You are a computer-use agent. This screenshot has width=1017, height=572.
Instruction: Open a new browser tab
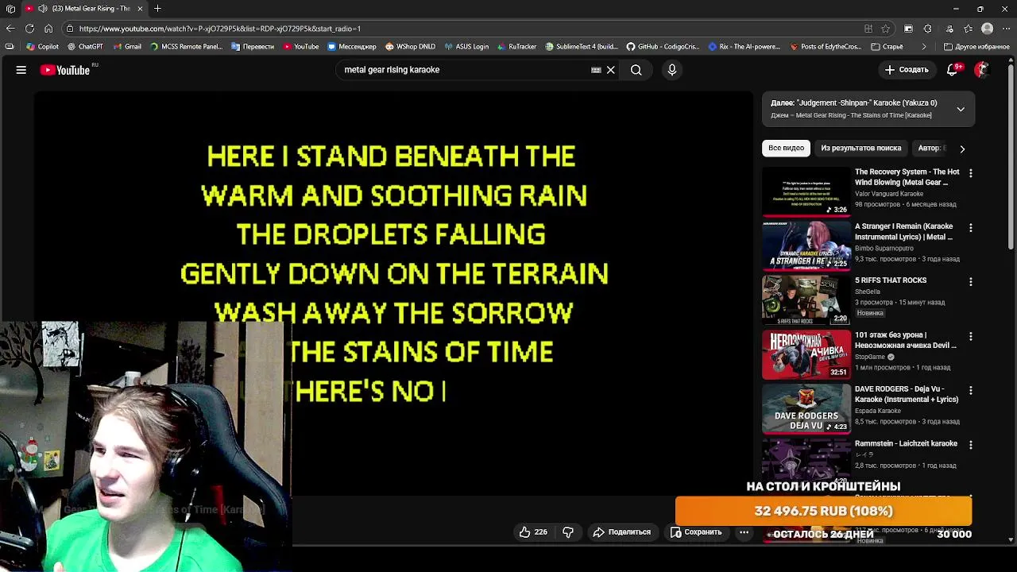click(157, 9)
